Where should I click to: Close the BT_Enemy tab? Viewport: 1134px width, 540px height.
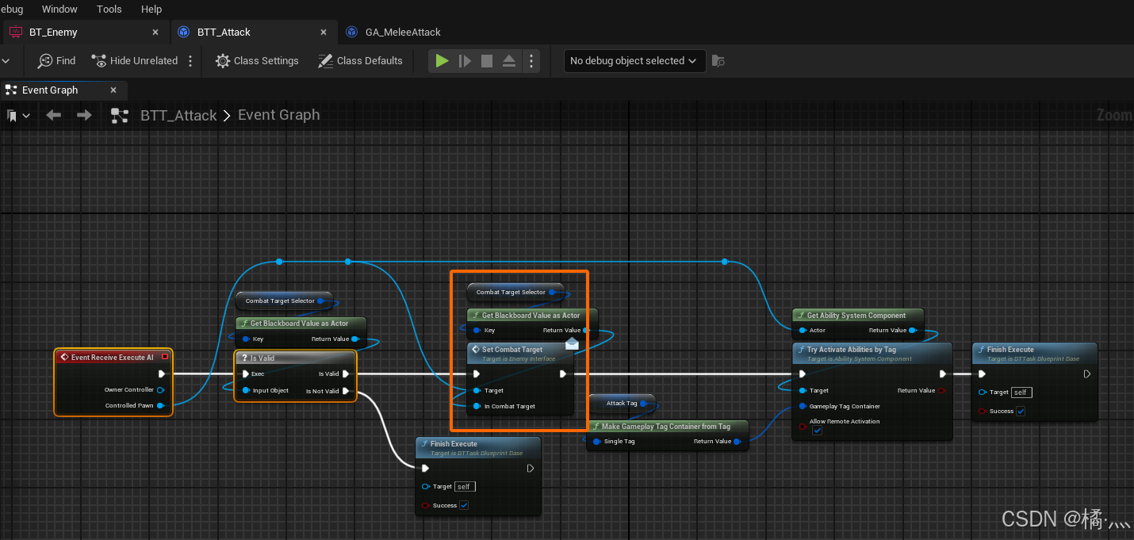coord(155,33)
